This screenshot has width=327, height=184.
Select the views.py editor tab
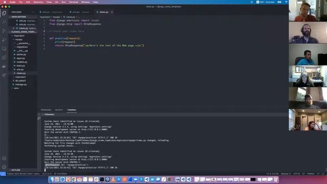[x=104, y=12]
